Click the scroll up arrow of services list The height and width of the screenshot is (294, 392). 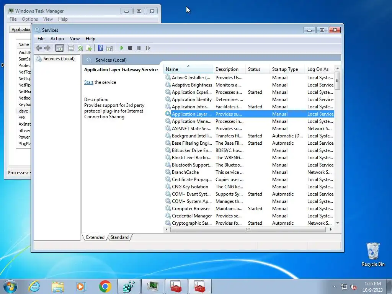tap(338, 68)
